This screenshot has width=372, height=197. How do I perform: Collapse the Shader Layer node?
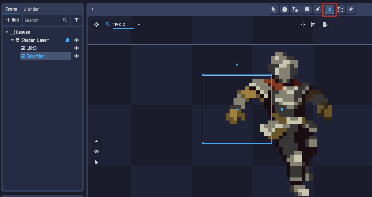12,40
